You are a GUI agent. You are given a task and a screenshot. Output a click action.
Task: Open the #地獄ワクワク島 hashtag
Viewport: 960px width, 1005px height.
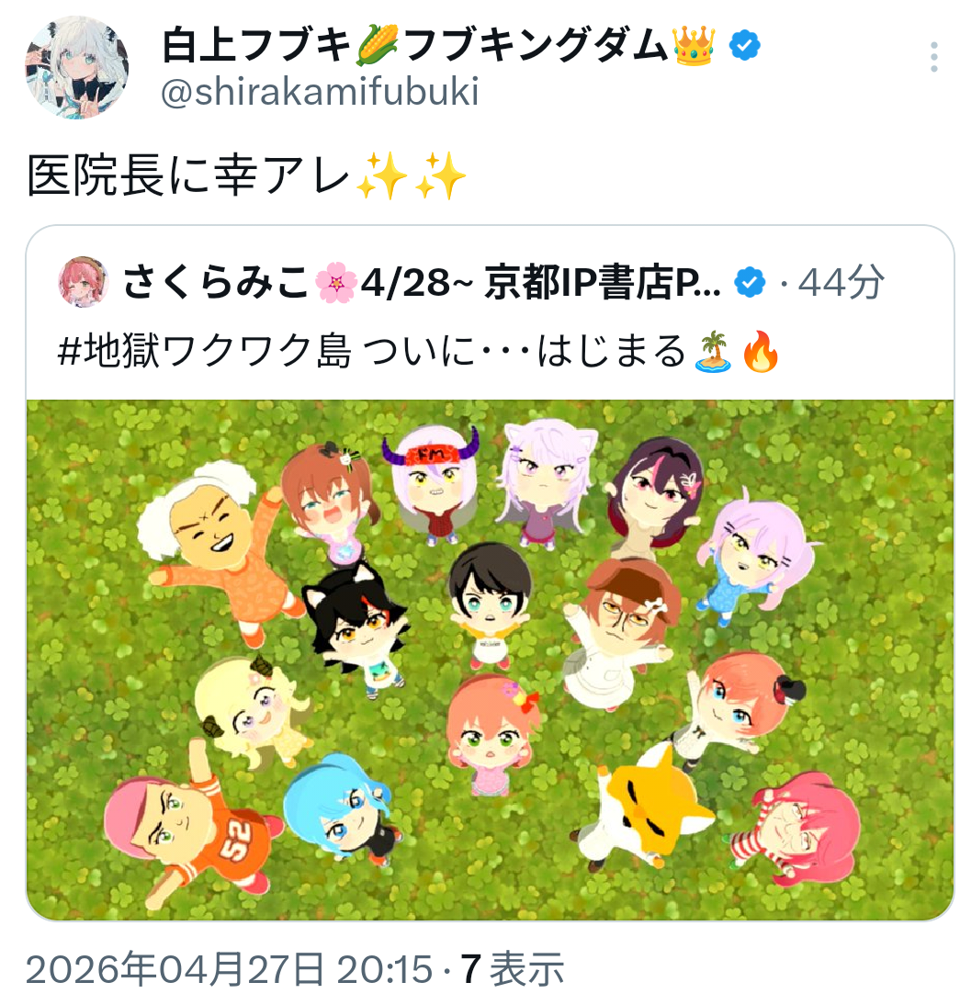click(x=205, y=351)
